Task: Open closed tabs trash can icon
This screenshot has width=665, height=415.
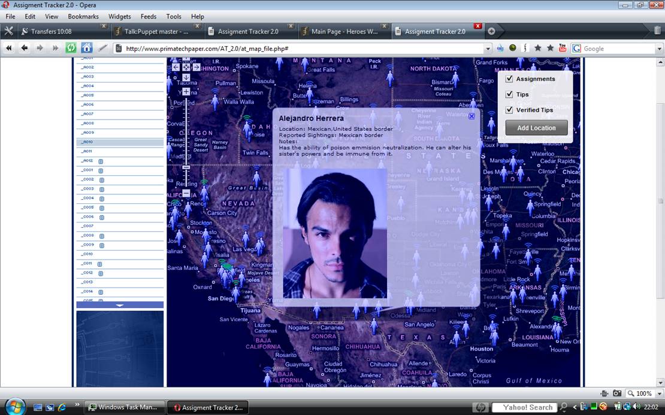Action: tap(657, 30)
